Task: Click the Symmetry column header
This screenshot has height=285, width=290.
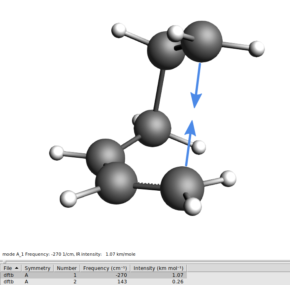Action: click(x=37, y=268)
